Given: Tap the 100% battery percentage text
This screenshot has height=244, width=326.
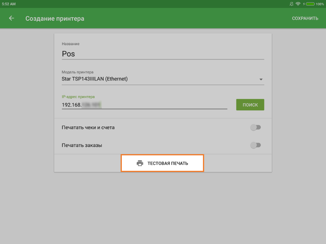Looking at the screenshot, I should point(319,4).
